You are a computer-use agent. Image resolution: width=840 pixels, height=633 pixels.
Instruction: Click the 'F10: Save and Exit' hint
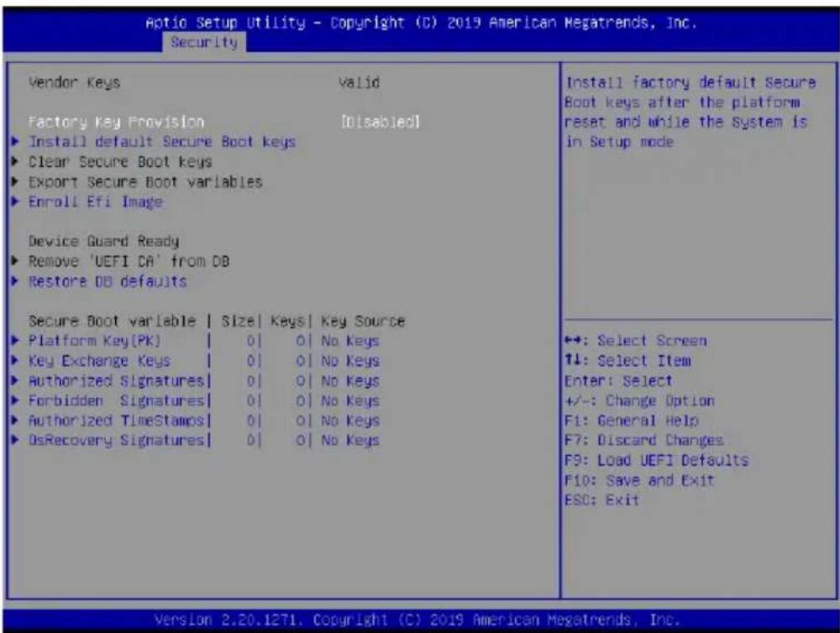pyautogui.click(x=639, y=480)
